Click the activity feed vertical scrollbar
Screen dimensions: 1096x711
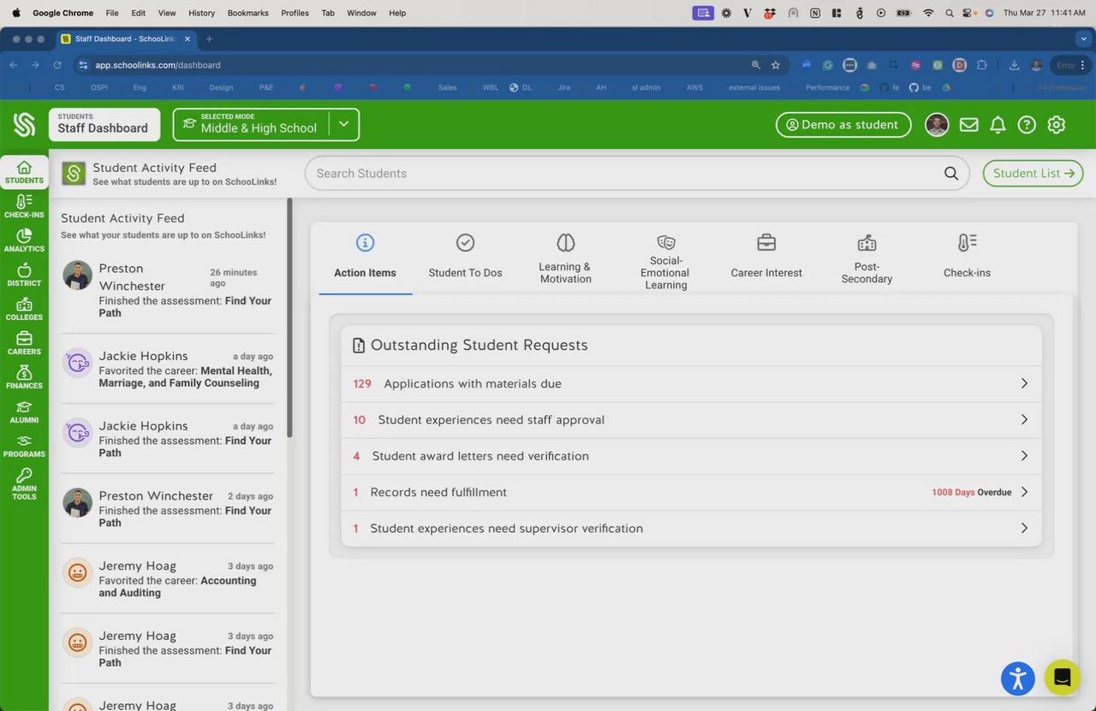[289, 317]
